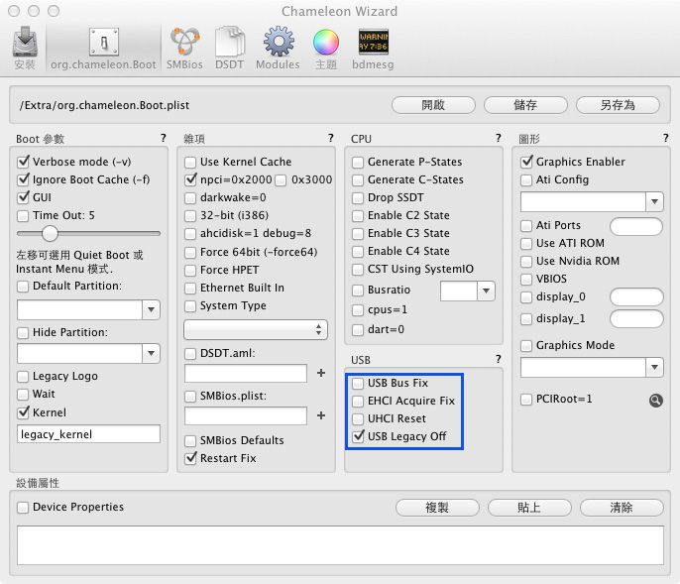Click the DSDT.aml path input field
The width and height of the screenshot is (680, 584).
coord(246,373)
